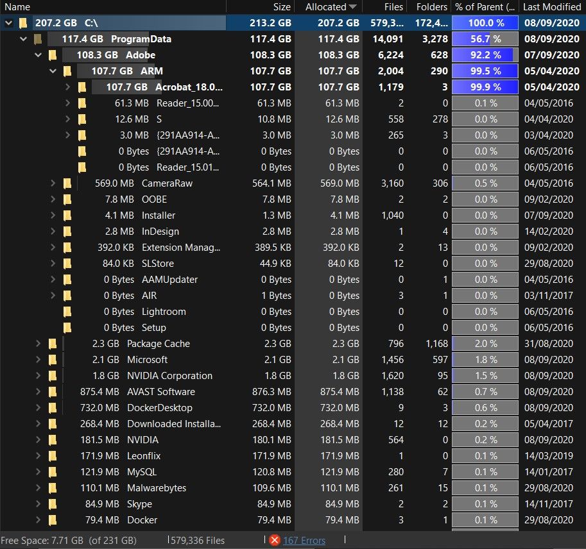Click the 31/08/2020 date of Package Cache
The height and width of the screenshot is (549, 586).
pos(549,344)
